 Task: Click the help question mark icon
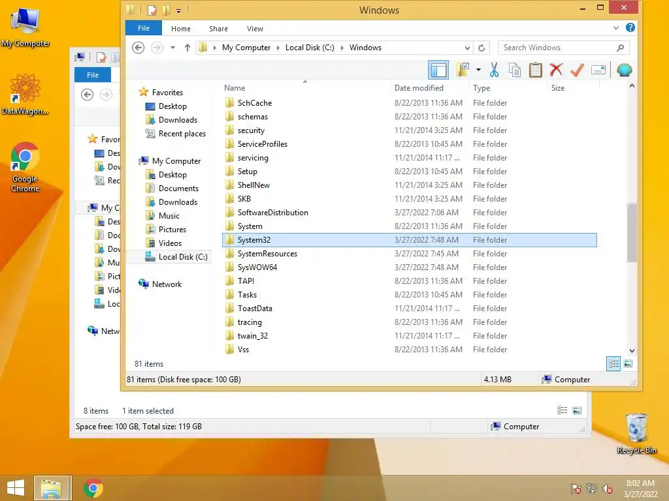click(630, 27)
